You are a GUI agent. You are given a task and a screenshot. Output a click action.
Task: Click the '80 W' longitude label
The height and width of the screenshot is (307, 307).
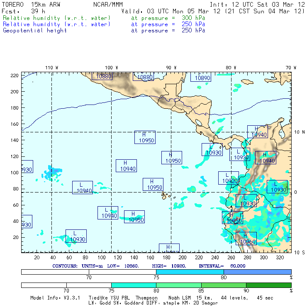click(x=231, y=68)
